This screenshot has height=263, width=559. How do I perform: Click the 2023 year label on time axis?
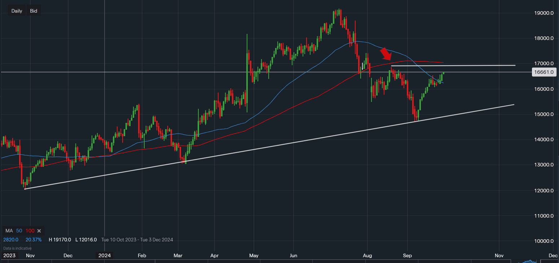tap(9, 255)
